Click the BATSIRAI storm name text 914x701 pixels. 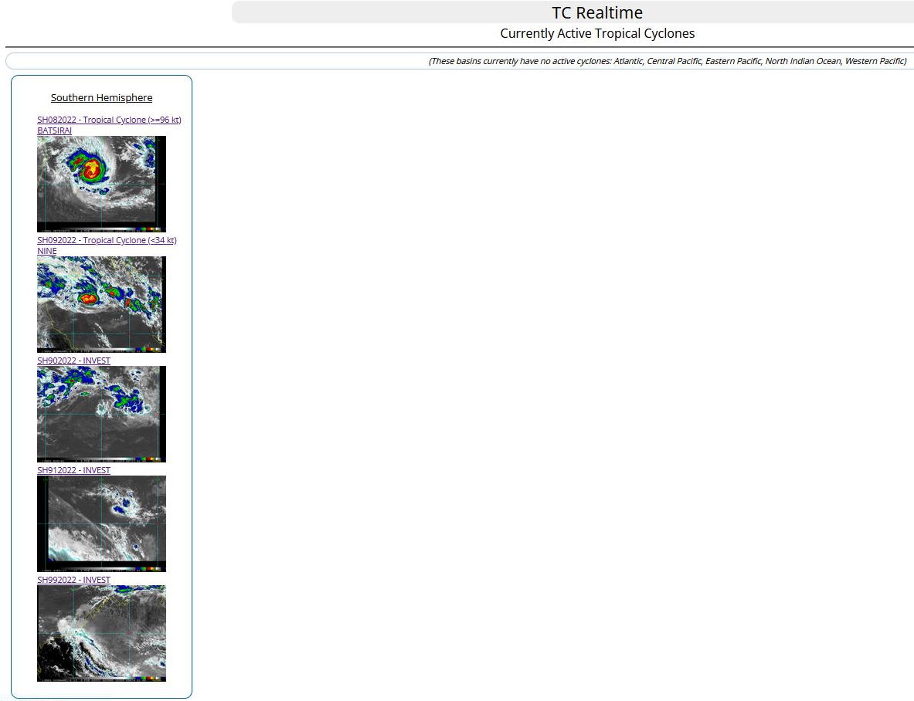pyautogui.click(x=54, y=130)
